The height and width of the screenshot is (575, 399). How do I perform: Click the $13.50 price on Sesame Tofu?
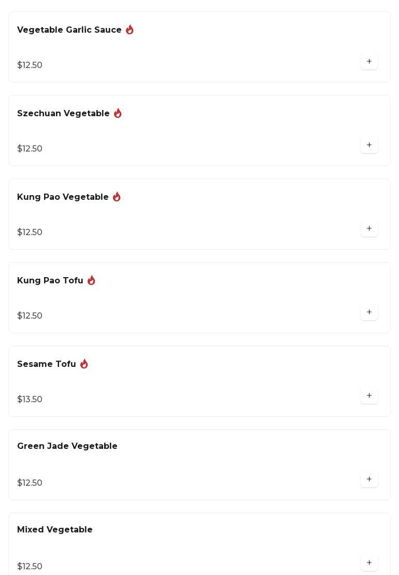(x=30, y=400)
